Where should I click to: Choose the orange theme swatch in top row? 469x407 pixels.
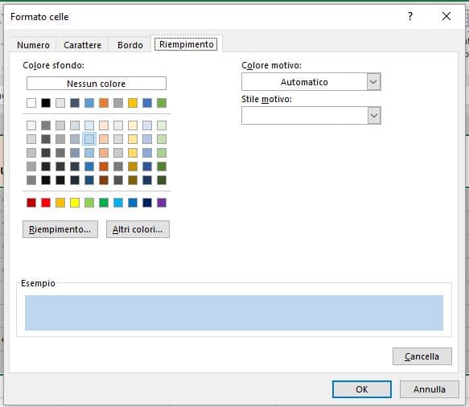104,103
